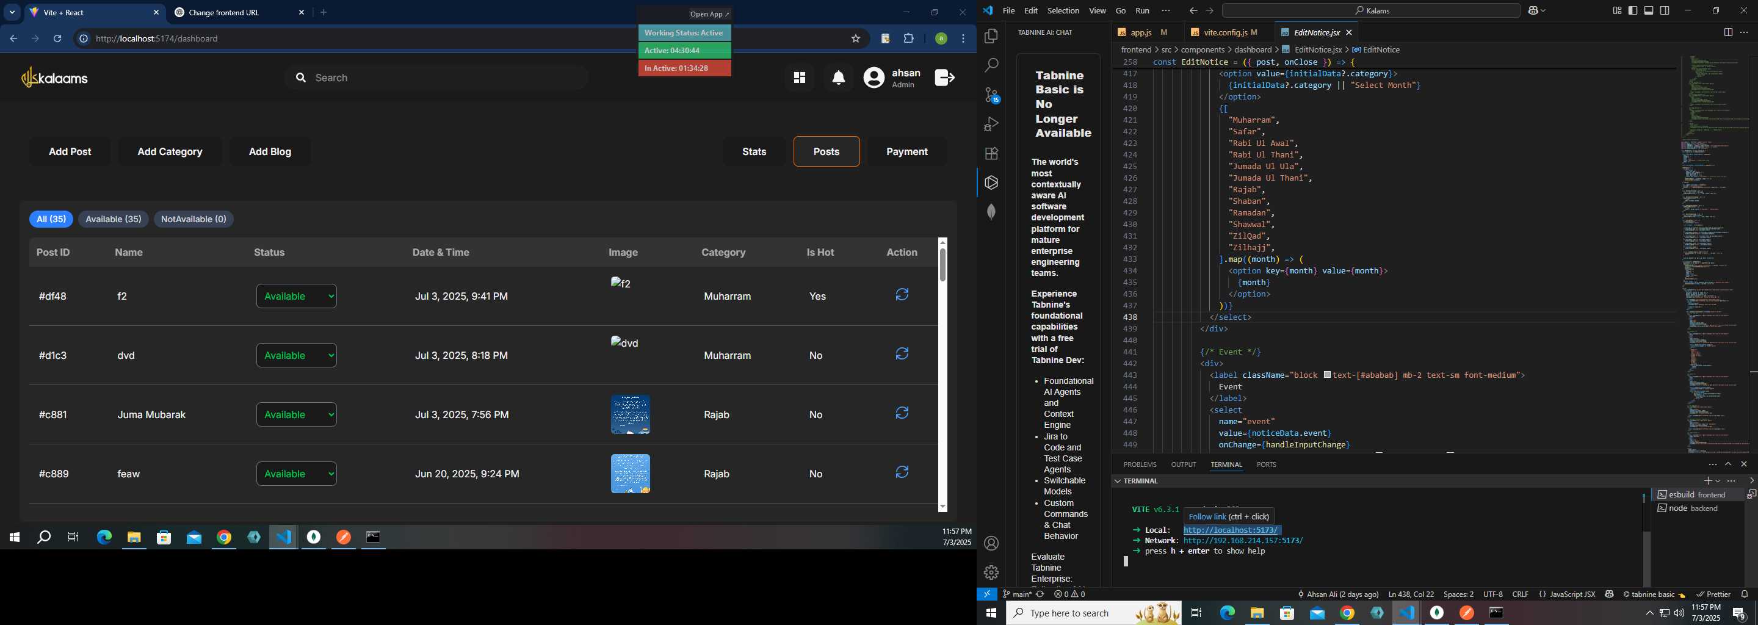Follow the http://localhost:5173/ terminal link
The width and height of the screenshot is (1758, 625).
[x=1231, y=530]
